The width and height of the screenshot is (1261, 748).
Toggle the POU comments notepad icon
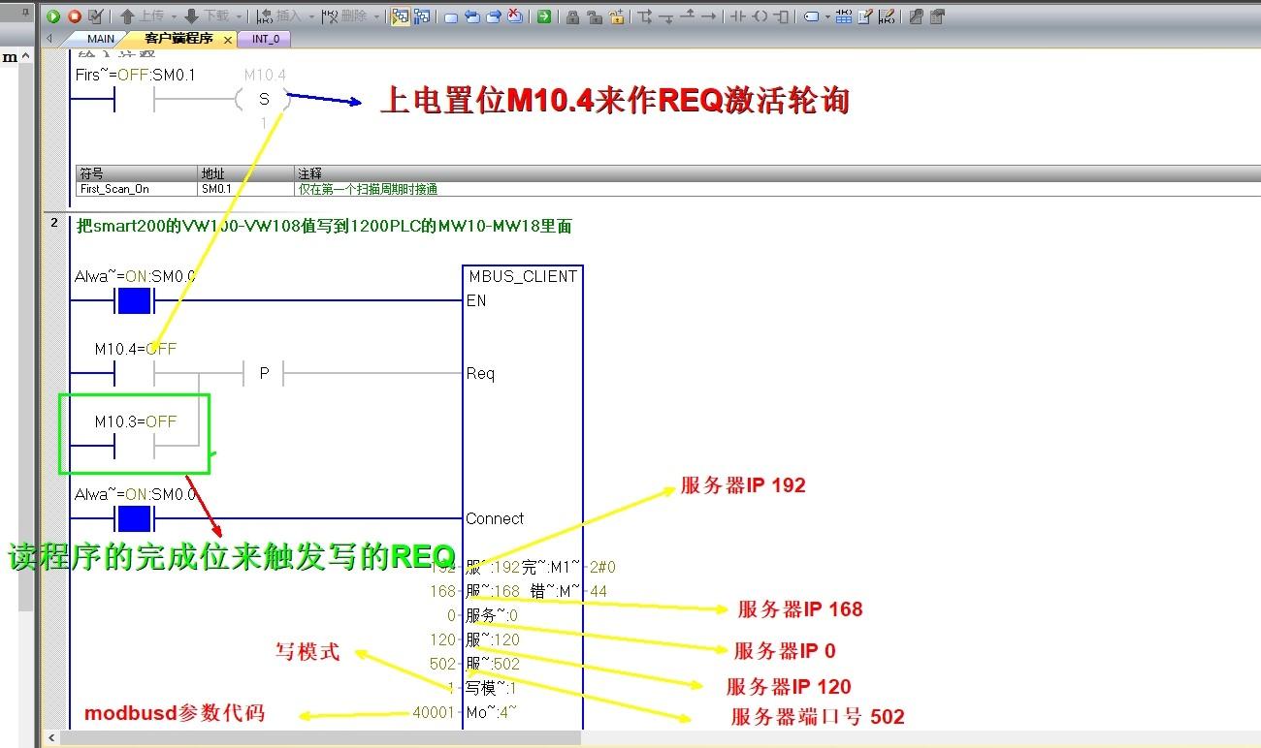[864, 16]
